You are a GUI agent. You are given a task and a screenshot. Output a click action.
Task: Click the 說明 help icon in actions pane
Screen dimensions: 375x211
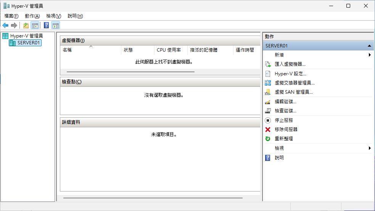click(x=268, y=158)
